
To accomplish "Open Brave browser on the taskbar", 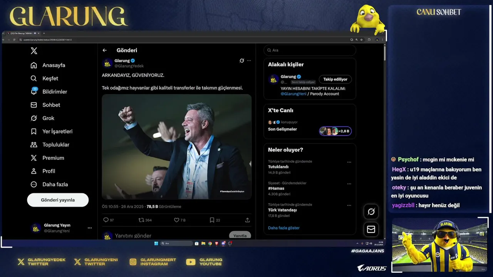I will pyautogui.click(x=216, y=243).
